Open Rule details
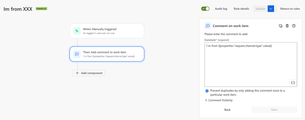305x120 pixels. (x=241, y=9)
